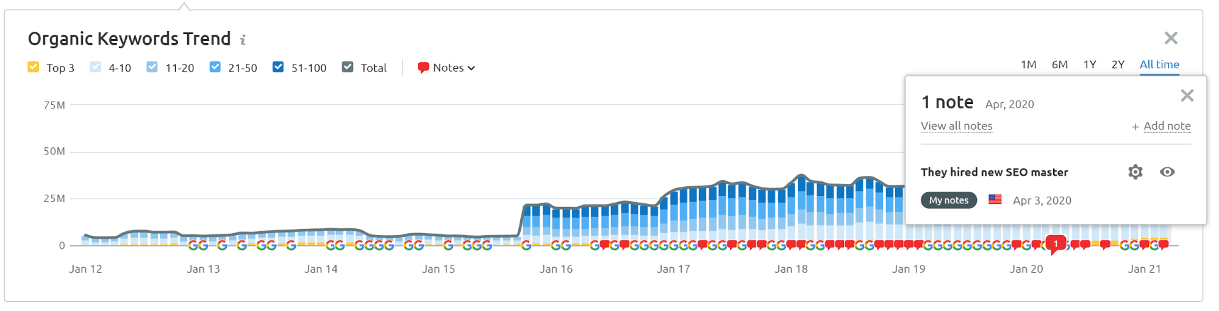Select the 1M time range
1219x311 pixels.
pyautogui.click(x=1028, y=65)
